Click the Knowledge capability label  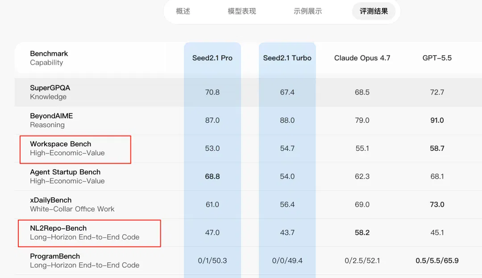[48, 97]
